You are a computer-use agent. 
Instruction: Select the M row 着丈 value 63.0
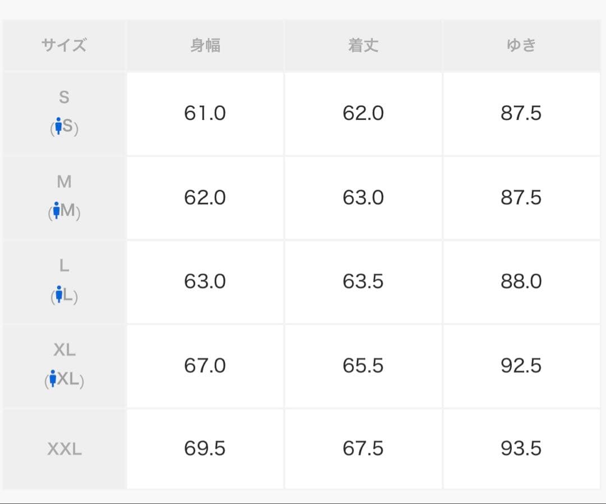click(363, 197)
